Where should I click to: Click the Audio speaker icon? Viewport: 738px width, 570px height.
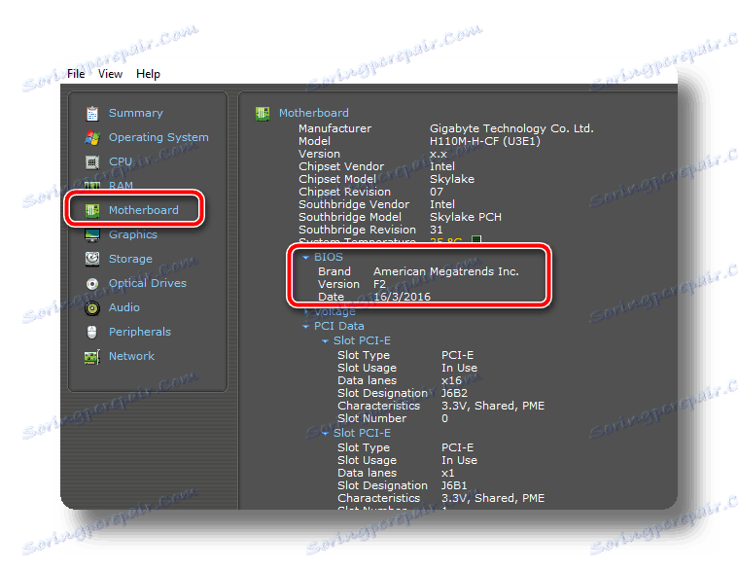pos(92,307)
